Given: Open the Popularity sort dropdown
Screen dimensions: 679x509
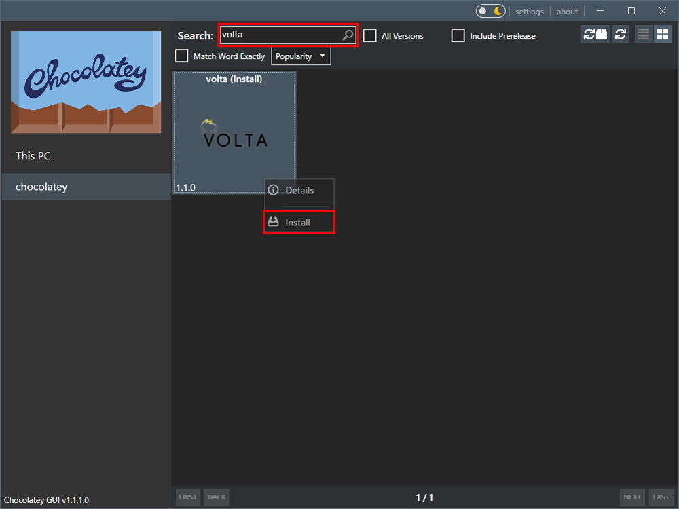Looking at the screenshot, I should point(301,56).
